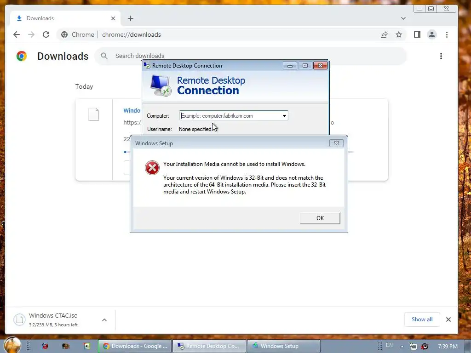
Task: Click Chrome's back arrow
Action: point(17,34)
